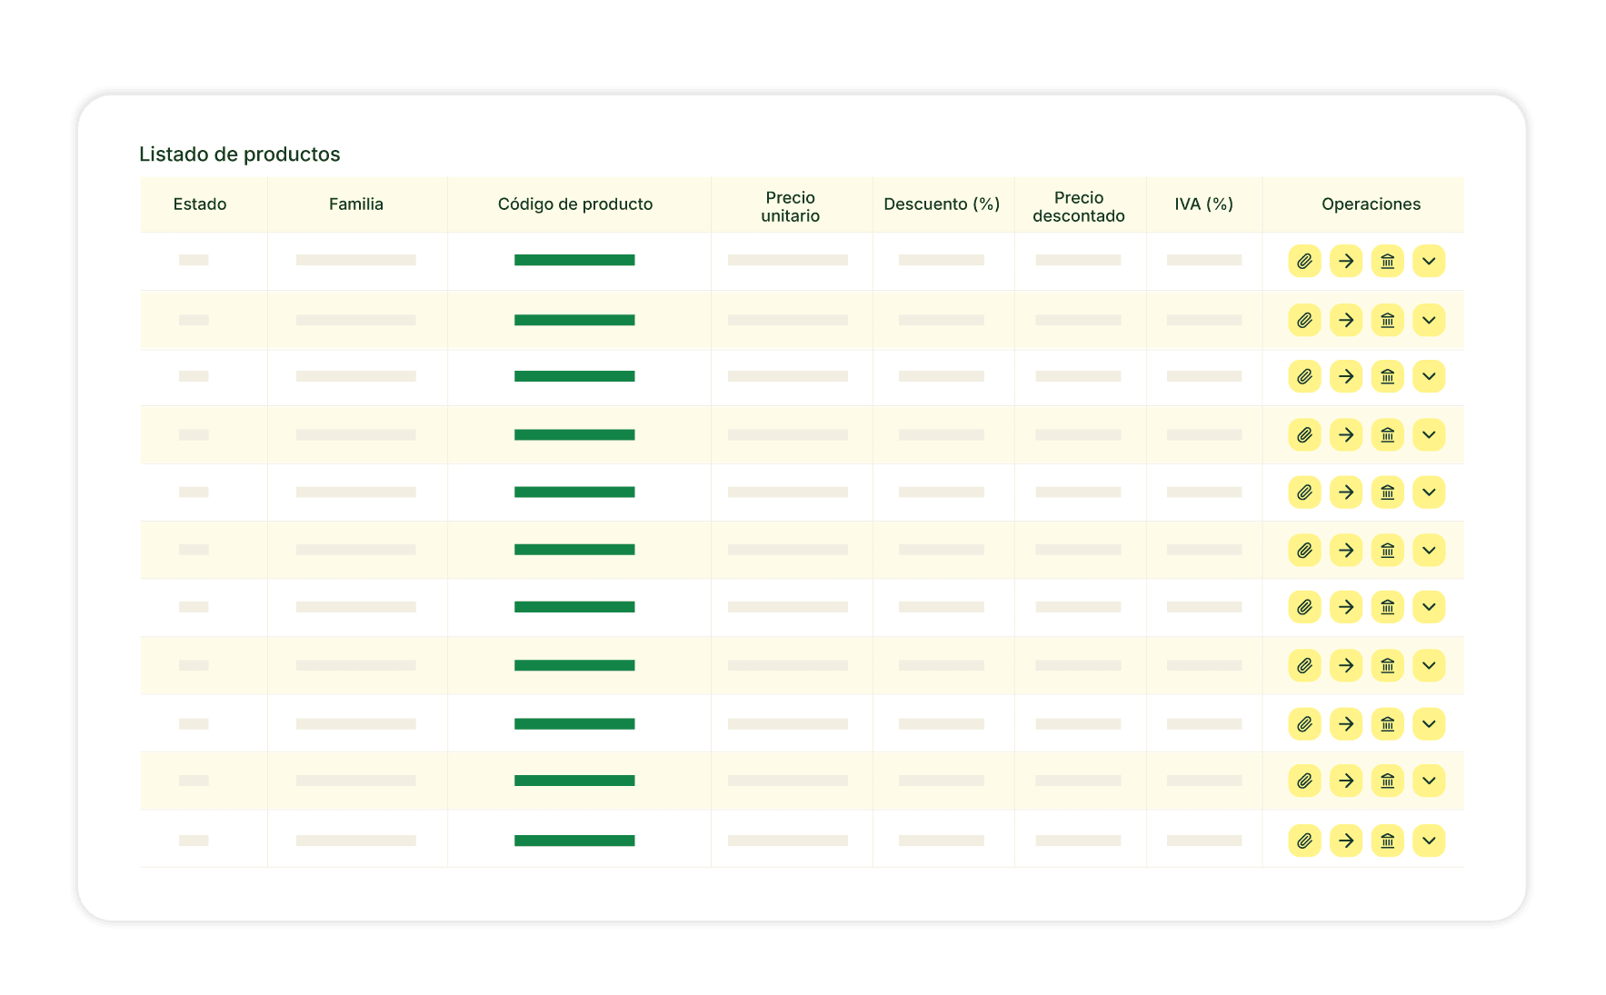The width and height of the screenshot is (1606, 995).
Task: Click the paperclip attachment icon in first row
Action: (x=1304, y=262)
